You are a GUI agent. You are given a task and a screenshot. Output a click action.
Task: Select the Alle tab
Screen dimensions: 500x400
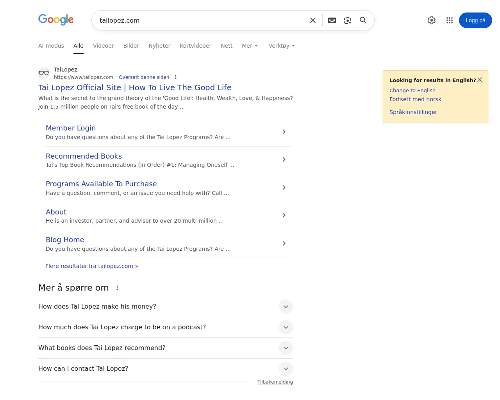point(79,46)
